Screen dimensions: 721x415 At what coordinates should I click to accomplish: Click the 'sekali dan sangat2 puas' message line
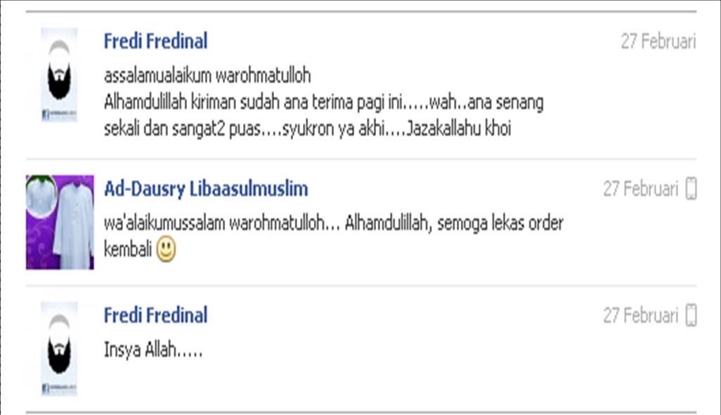[307, 129]
